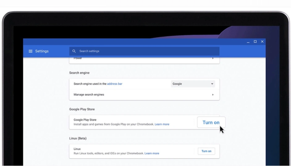Click the Linux (Beta) section heading
Image resolution: width=291 pixels, height=166 pixels.
[78, 138]
